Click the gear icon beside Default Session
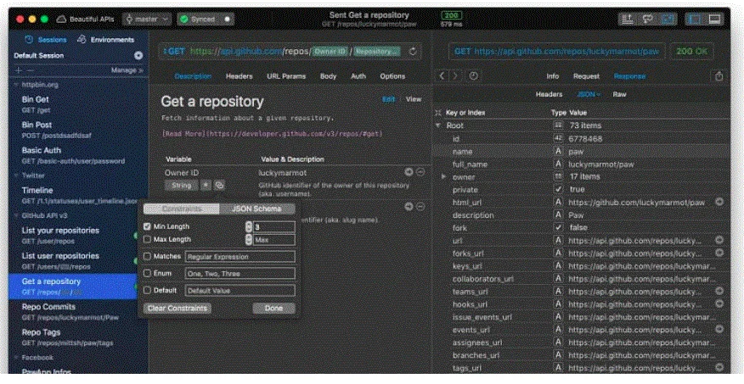This screenshot has width=744, height=384. [138, 56]
